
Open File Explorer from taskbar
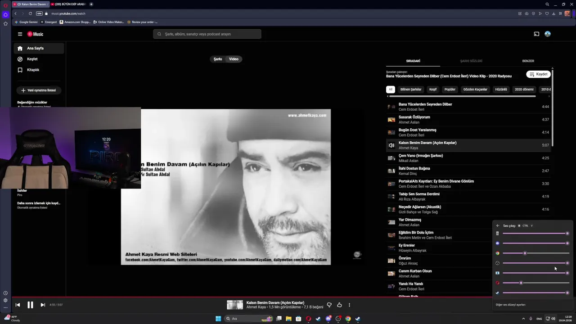288,319
